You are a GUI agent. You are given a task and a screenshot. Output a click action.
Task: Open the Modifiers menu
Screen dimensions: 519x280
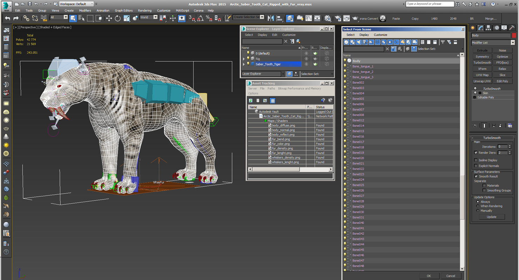[85, 10]
